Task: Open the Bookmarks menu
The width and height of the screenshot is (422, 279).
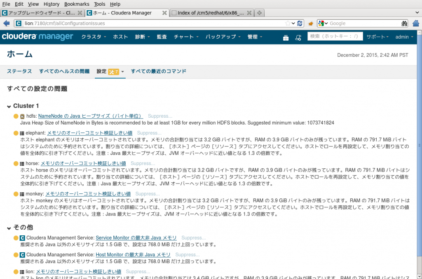Action: 77,4
